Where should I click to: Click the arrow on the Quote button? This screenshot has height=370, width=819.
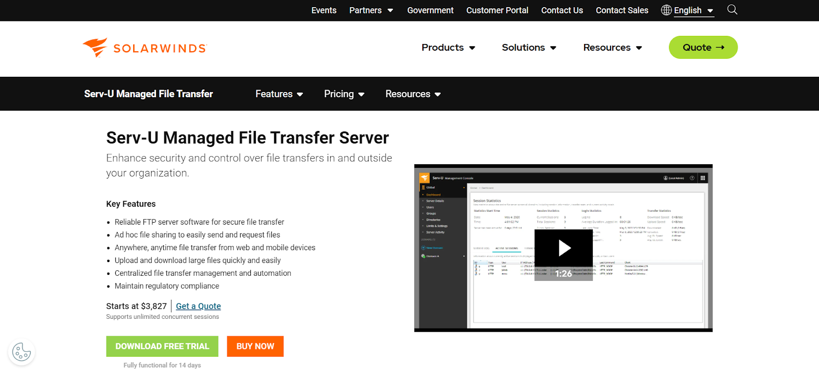tap(720, 48)
